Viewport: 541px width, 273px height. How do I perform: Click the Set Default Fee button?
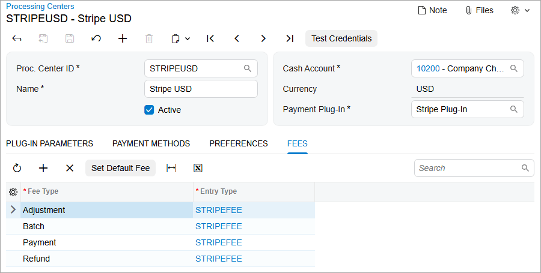pyautogui.click(x=120, y=168)
